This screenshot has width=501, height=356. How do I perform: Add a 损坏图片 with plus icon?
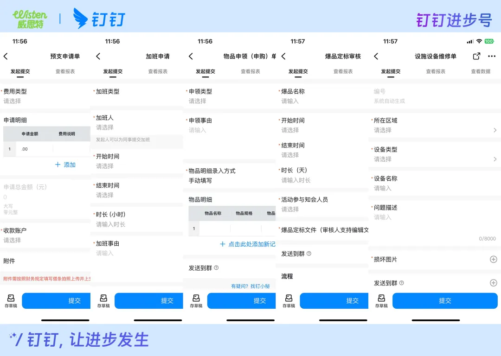click(x=493, y=259)
